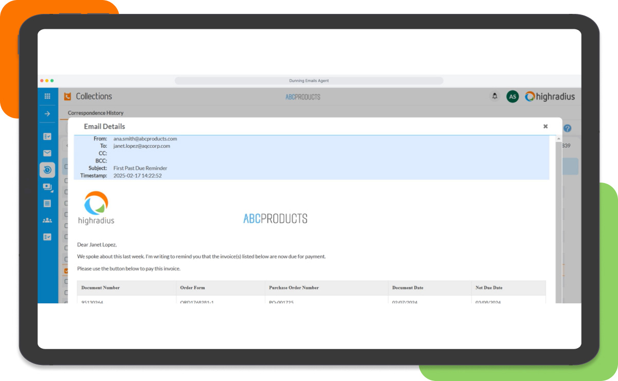Open the customer contacts icon in the sidebar

pyautogui.click(x=47, y=220)
